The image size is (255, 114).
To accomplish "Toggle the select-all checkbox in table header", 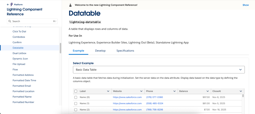I will point(76,91).
